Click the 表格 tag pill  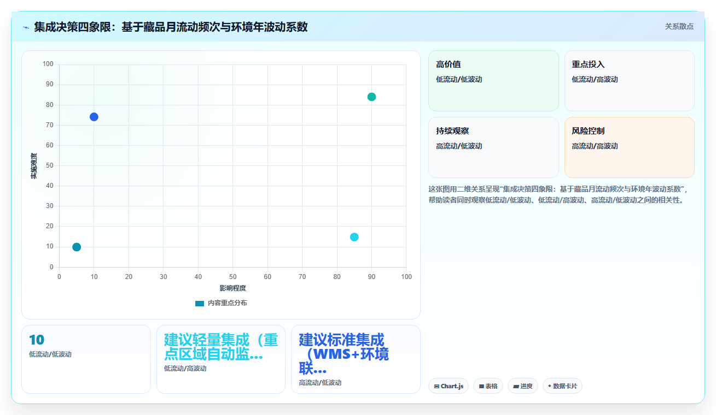488,386
